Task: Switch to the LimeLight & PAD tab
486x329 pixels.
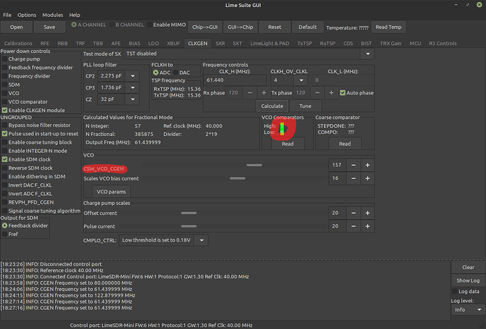Action: (x=270, y=44)
